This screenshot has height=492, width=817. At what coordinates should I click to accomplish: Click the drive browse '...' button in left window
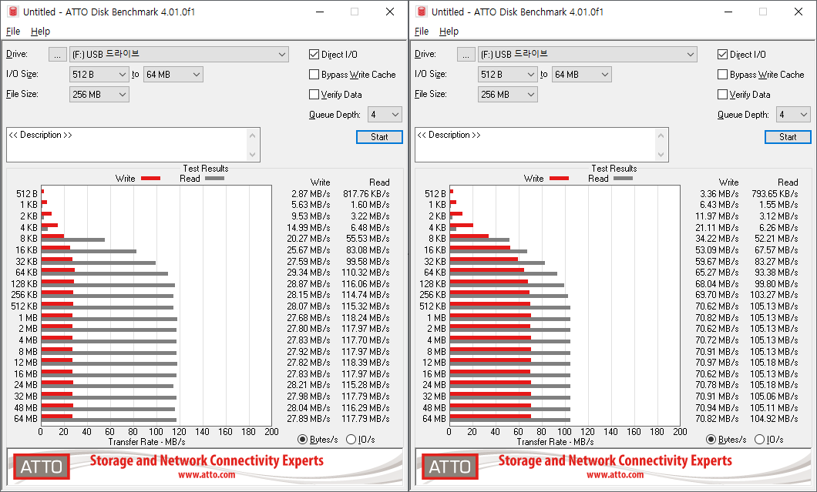pos(58,54)
